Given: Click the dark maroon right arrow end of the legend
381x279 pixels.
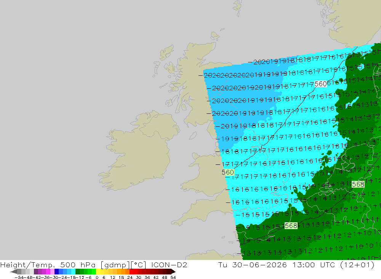Looking at the screenshot, I should tap(173, 272).
